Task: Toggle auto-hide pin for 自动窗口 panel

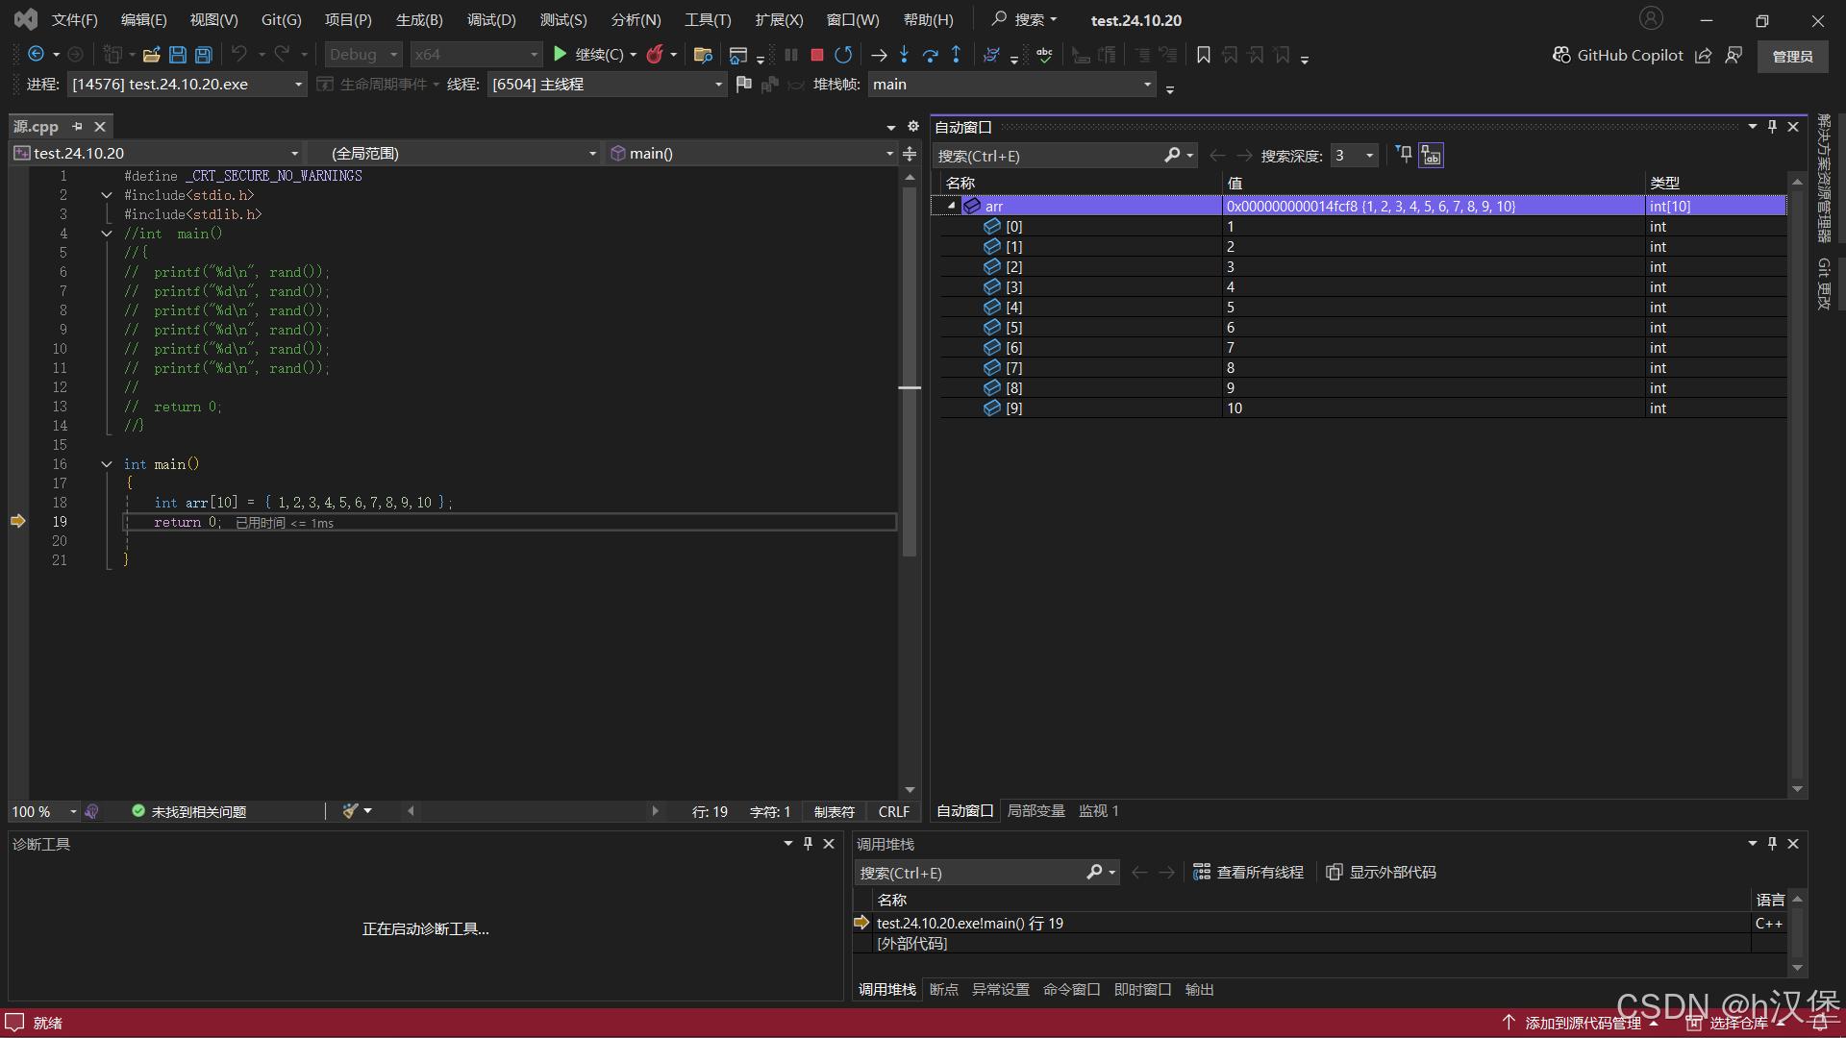Action: pos(1772,127)
